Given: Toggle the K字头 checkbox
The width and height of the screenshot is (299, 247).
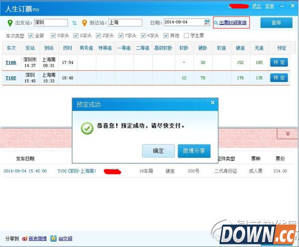Looking at the screenshot, I should pyautogui.click(x=143, y=35).
